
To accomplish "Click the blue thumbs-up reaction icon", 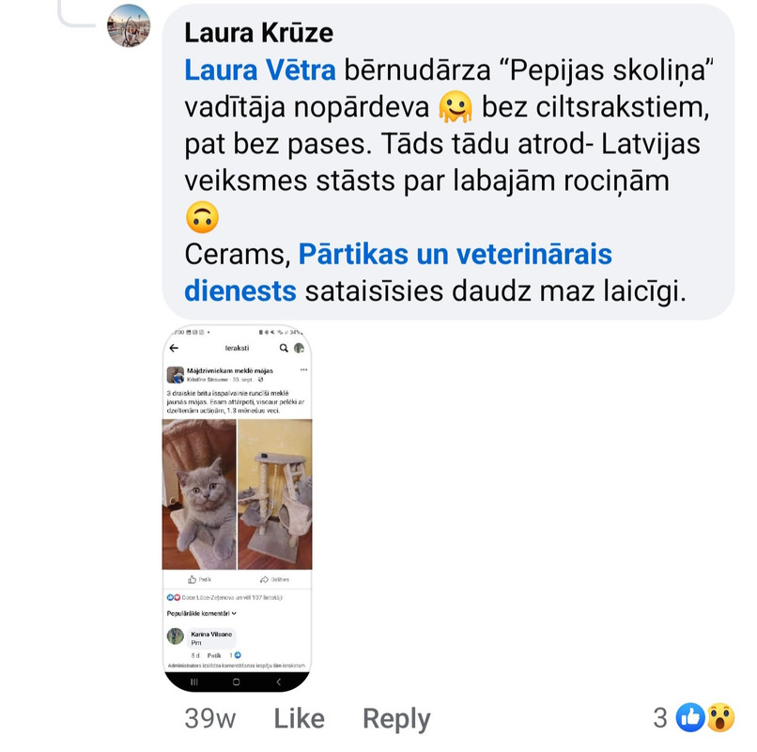I will point(690,717).
